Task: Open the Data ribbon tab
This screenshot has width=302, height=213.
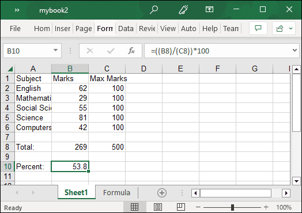Action: pyautogui.click(x=126, y=28)
